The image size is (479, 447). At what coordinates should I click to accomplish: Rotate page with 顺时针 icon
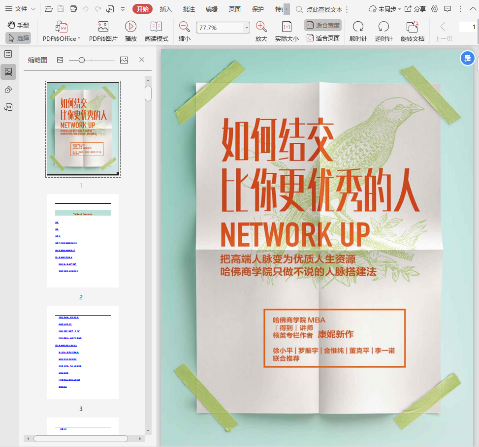click(x=358, y=27)
